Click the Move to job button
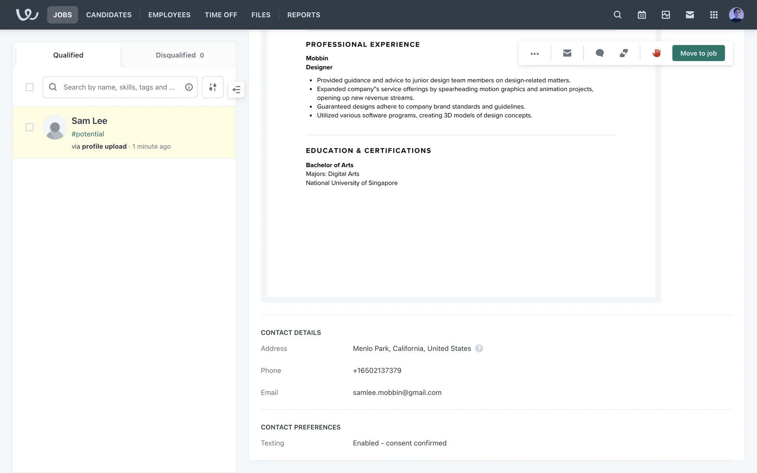This screenshot has height=473, width=757. (698, 53)
